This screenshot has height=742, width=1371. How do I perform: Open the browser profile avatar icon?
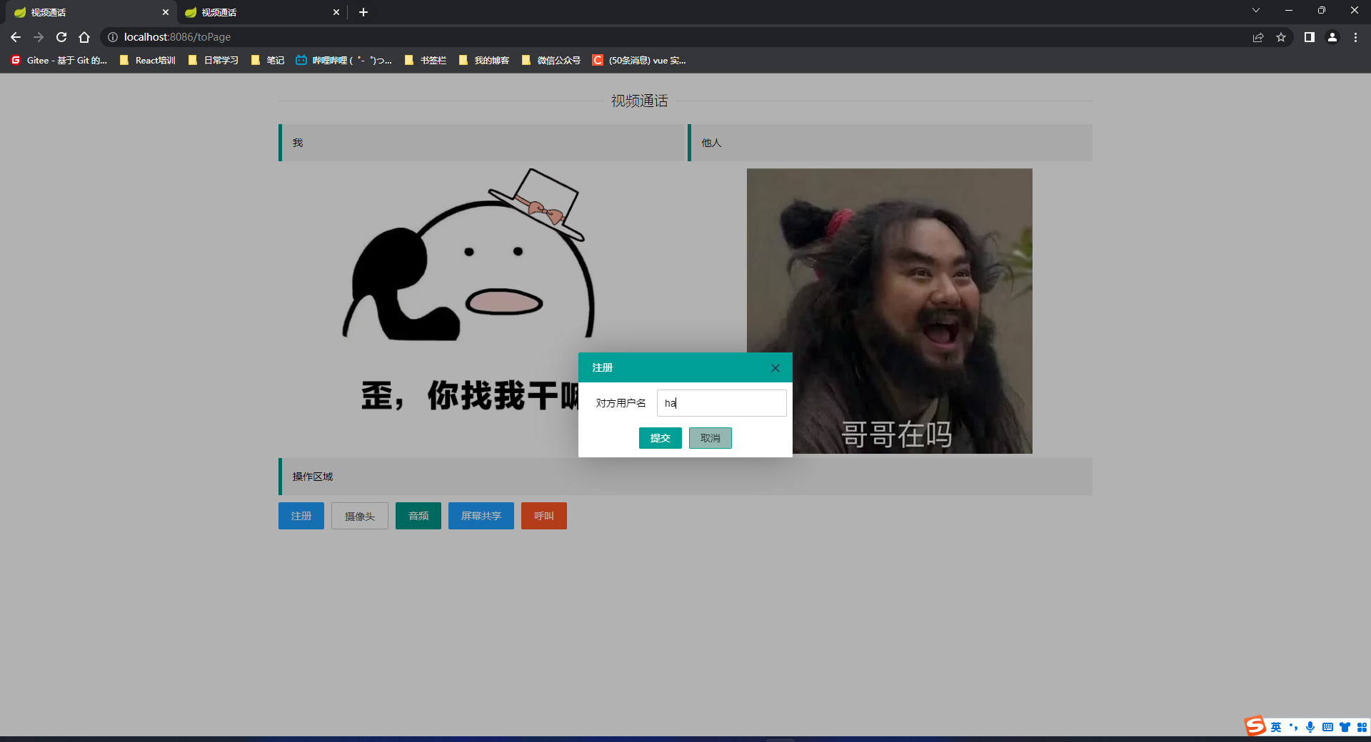point(1332,37)
